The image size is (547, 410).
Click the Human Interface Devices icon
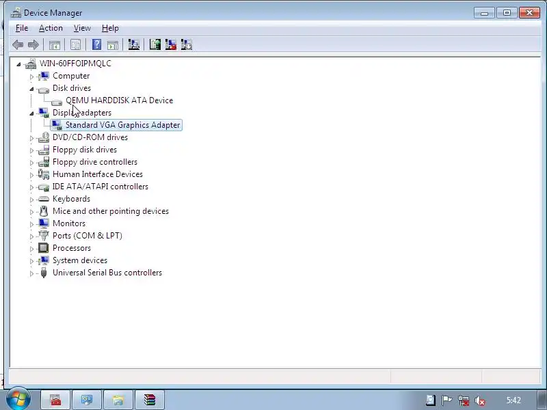pos(44,174)
